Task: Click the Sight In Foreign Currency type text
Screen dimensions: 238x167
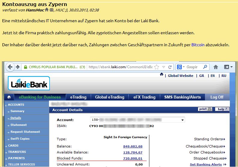Action: [x=125, y=137]
